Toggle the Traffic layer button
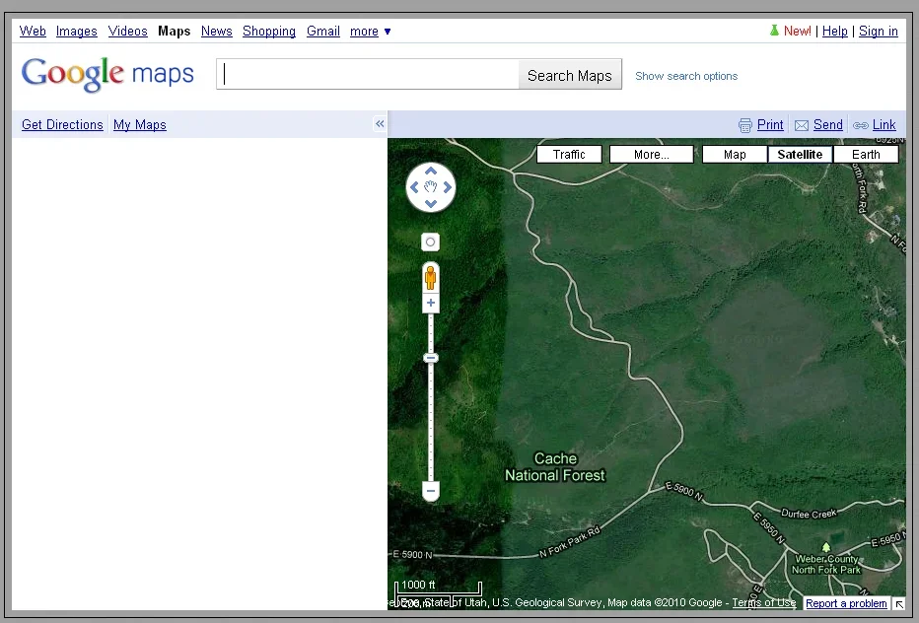 (569, 154)
